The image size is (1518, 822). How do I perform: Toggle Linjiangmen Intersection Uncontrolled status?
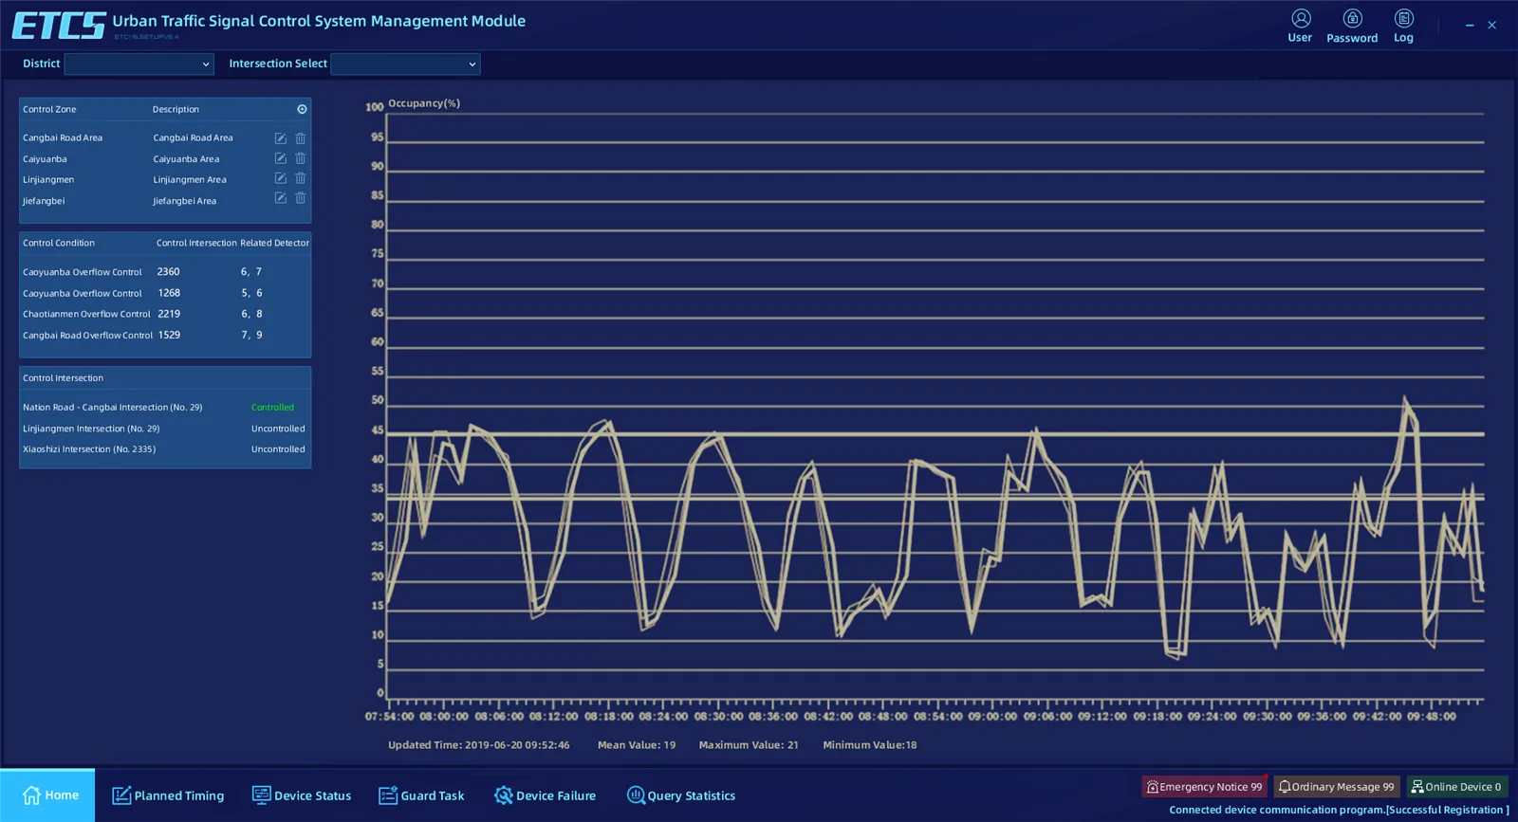coord(278,429)
